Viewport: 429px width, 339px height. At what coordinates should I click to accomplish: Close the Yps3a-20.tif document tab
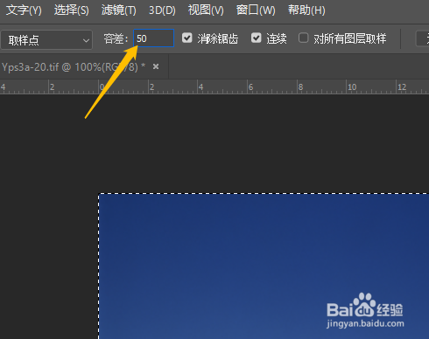156,66
